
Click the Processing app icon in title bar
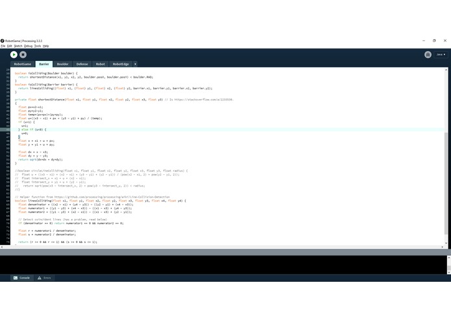(3, 41)
